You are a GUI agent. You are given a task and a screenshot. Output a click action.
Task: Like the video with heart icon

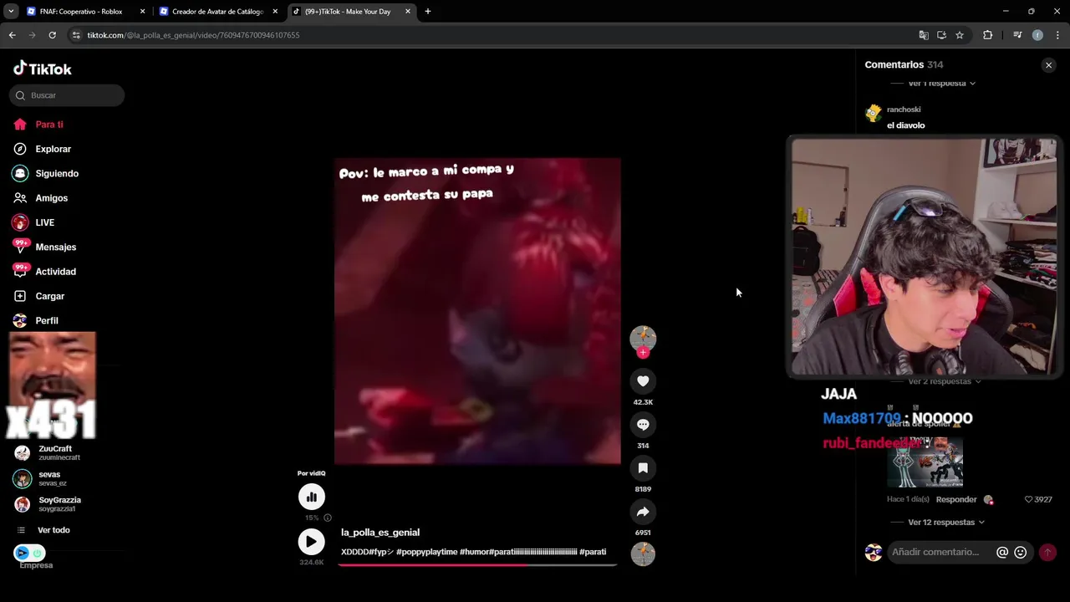point(643,381)
